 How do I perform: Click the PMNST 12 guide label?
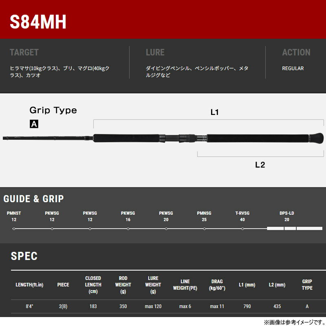tap(14, 216)
